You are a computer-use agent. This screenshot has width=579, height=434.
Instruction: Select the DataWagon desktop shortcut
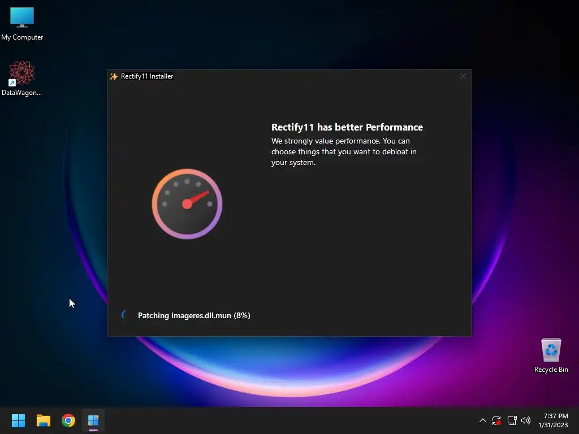(x=22, y=78)
